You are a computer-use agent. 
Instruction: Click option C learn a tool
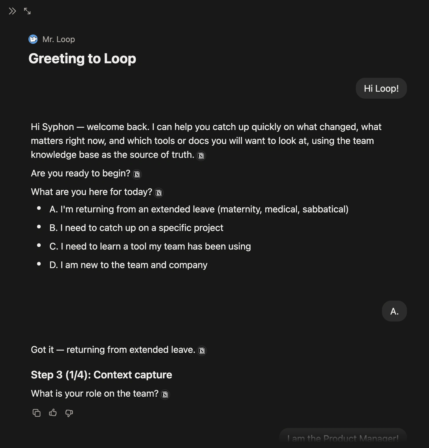click(150, 246)
